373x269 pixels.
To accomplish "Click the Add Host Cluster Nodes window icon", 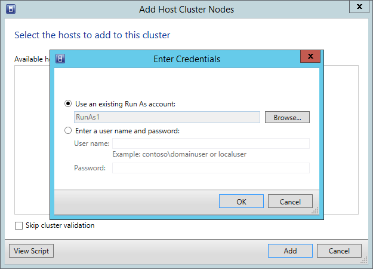I will click(9, 8).
